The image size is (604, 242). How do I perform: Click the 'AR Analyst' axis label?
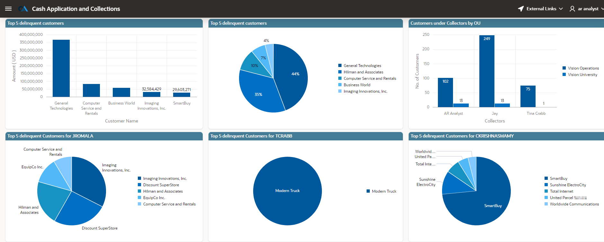[453, 113]
